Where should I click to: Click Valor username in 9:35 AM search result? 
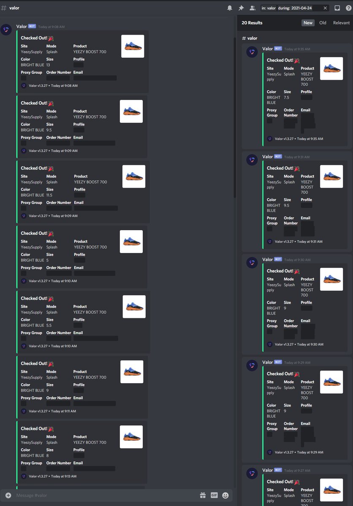(268, 48)
